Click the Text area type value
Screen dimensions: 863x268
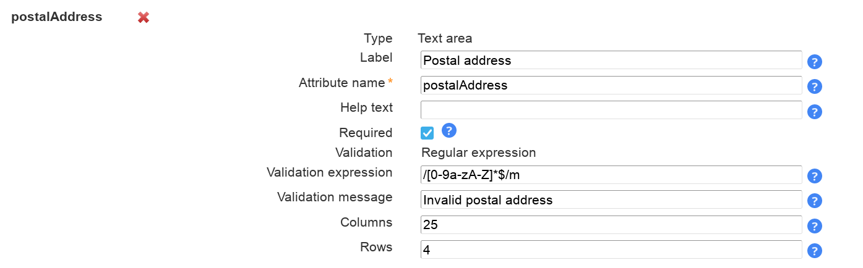click(445, 38)
